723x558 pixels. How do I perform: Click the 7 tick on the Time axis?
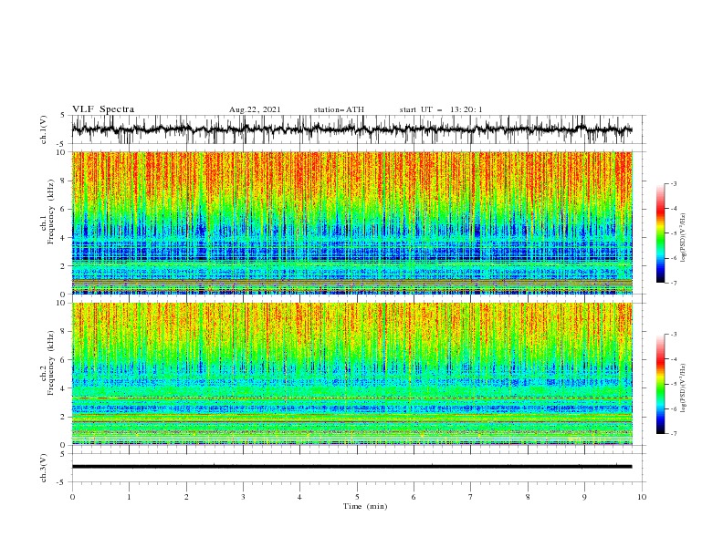tap(471, 497)
